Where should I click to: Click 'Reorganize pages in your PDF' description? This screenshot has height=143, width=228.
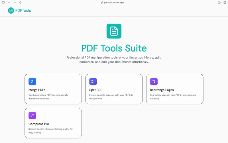click(x=173, y=97)
